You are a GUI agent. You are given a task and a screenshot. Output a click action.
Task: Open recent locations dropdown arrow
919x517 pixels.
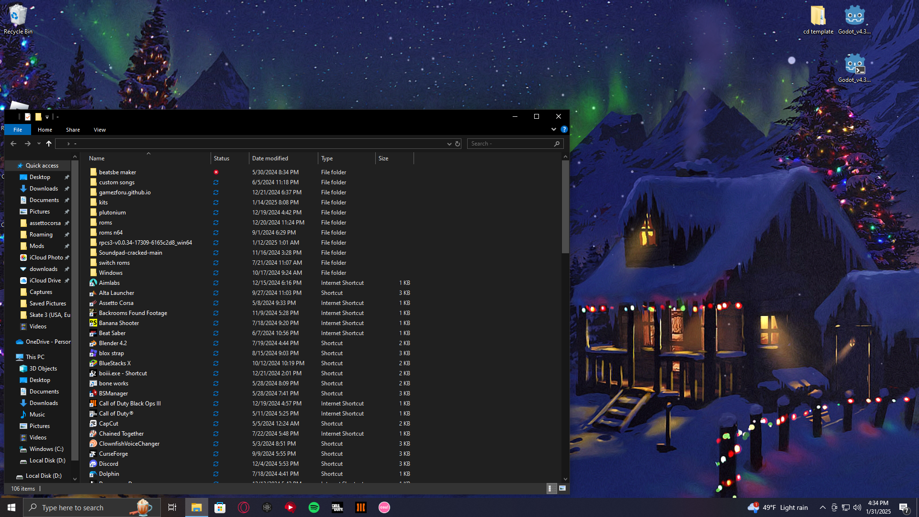click(39, 144)
